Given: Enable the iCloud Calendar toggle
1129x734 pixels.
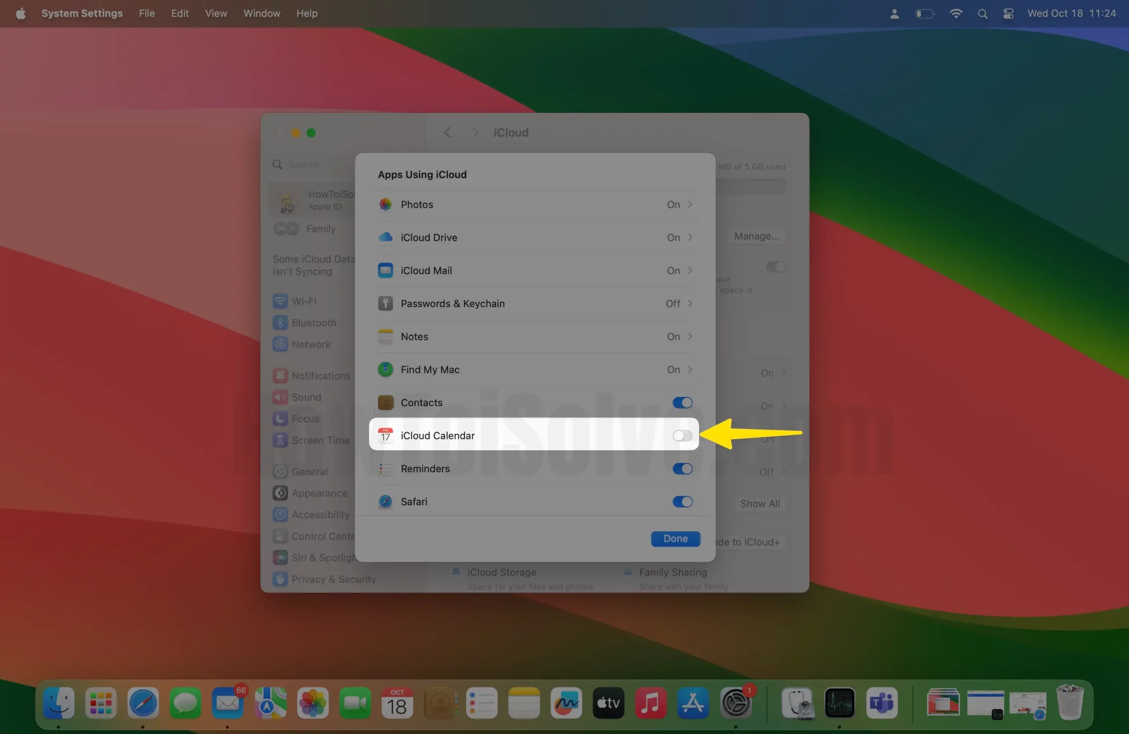Looking at the screenshot, I should pos(682,435).
